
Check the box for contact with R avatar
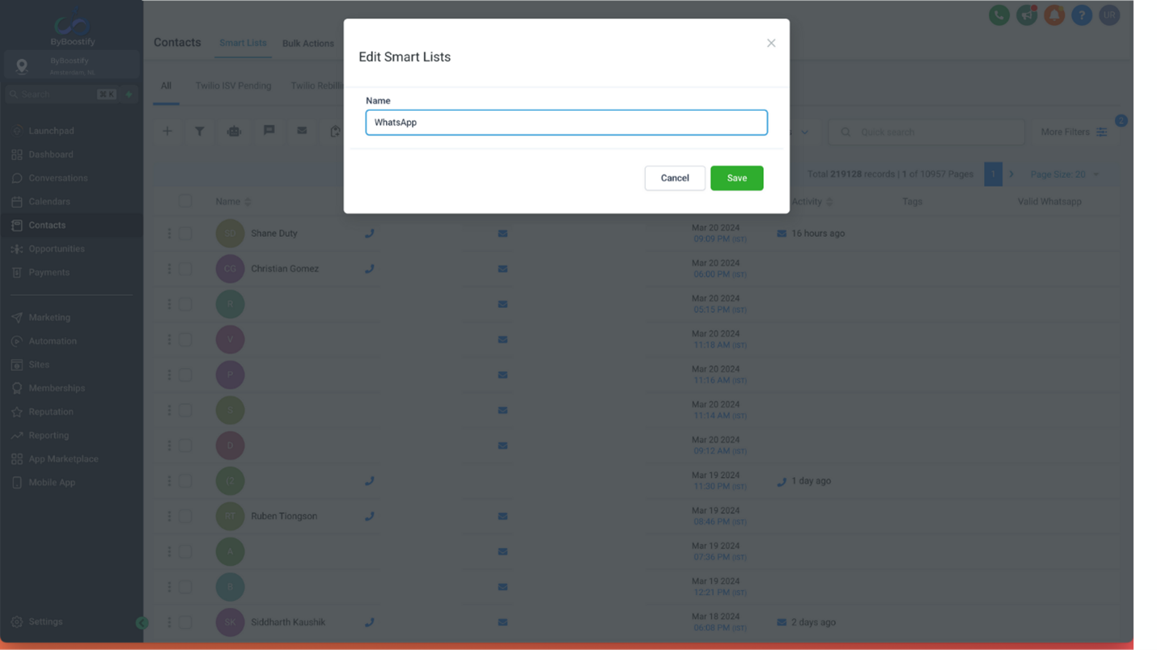point(185,304)
